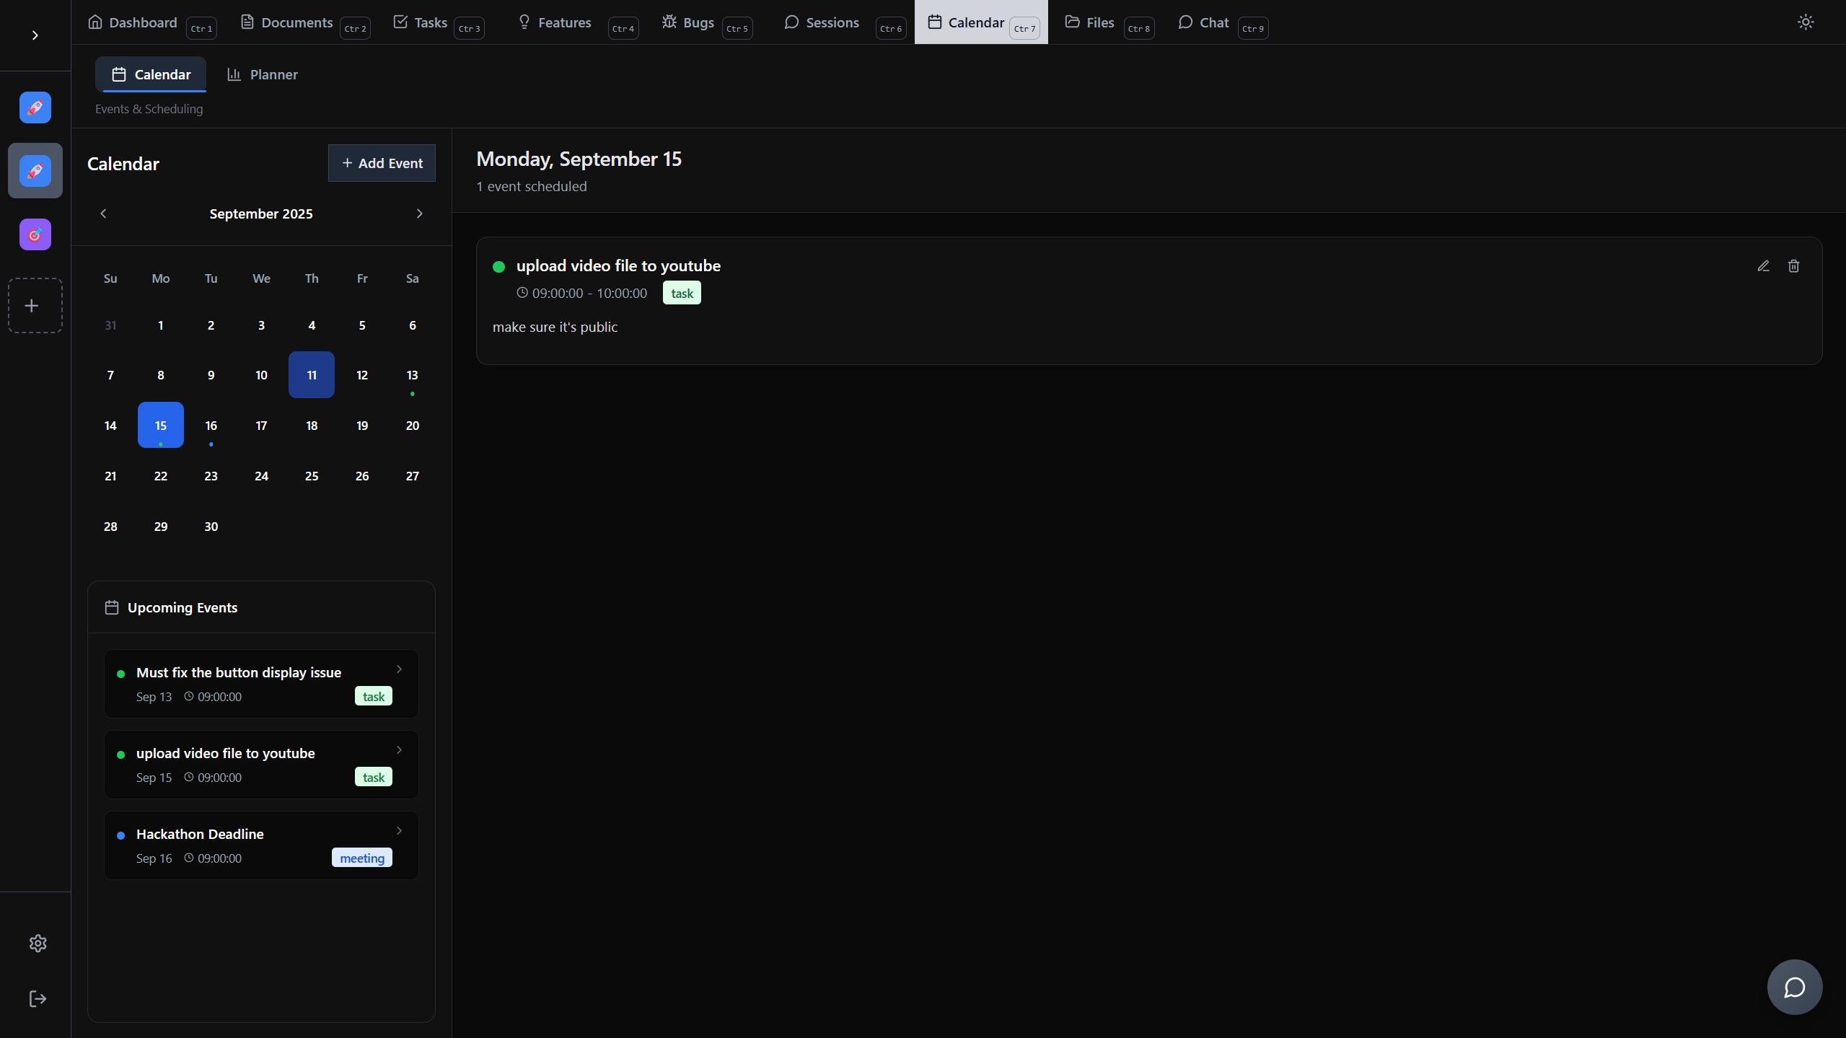This screenshot has height=1038, width=1846.
Task: Select the top rocket project icon
Action: tap(35, 107)
